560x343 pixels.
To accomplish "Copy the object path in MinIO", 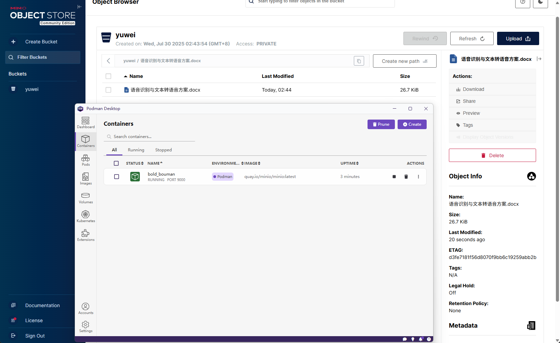I will coord(359,61).
